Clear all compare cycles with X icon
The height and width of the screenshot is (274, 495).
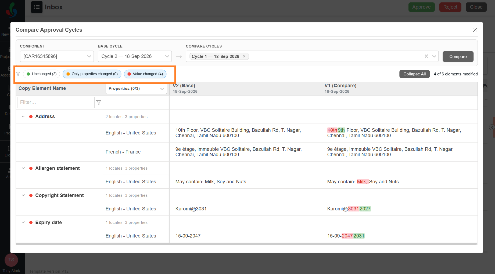426,56
